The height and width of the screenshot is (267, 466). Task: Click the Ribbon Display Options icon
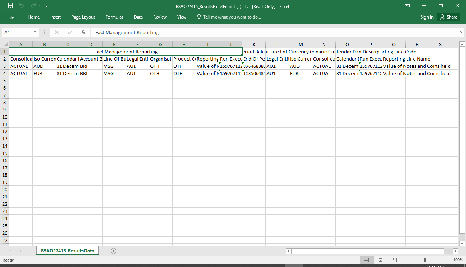click(407, 5)
